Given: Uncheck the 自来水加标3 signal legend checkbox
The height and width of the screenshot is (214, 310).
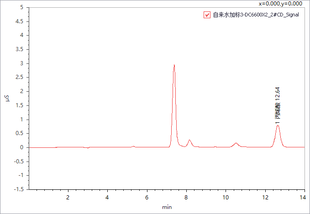Looking at the screenshot, I should pos(207,15).
